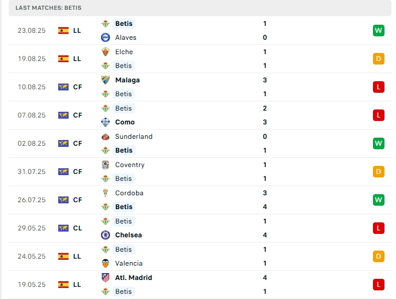396x299 pixels.
Task: Click the Last Matches: Betis header
Action: pos(48,8)
